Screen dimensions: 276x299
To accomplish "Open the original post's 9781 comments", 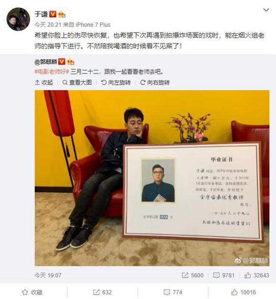I will click(x=224, y=275).
